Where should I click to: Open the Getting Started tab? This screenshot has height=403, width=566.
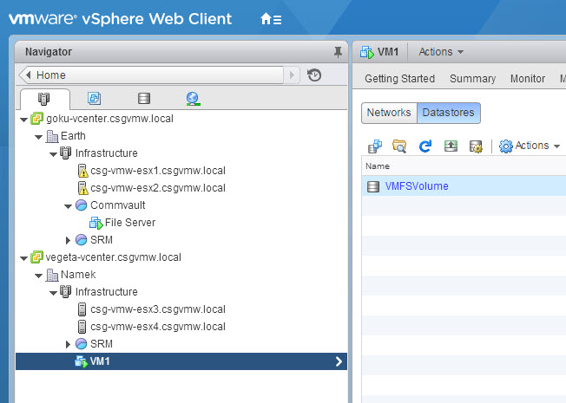coord(399,79)
